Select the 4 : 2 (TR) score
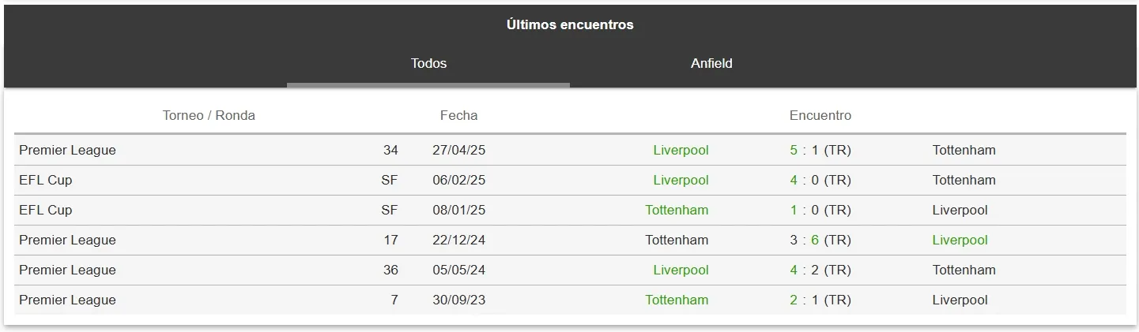This screenshot has width=1139, height=332. 820,270
